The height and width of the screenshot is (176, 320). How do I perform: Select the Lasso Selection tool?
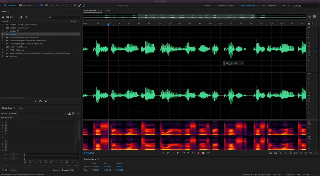tap(75, 5)
